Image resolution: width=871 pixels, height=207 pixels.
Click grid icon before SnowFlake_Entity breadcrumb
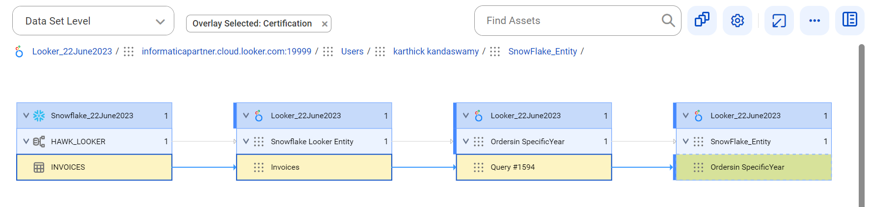coord(495,52)
